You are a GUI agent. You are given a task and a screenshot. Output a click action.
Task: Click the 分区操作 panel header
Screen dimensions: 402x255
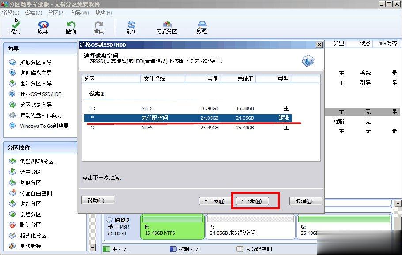tap(40, 148)
